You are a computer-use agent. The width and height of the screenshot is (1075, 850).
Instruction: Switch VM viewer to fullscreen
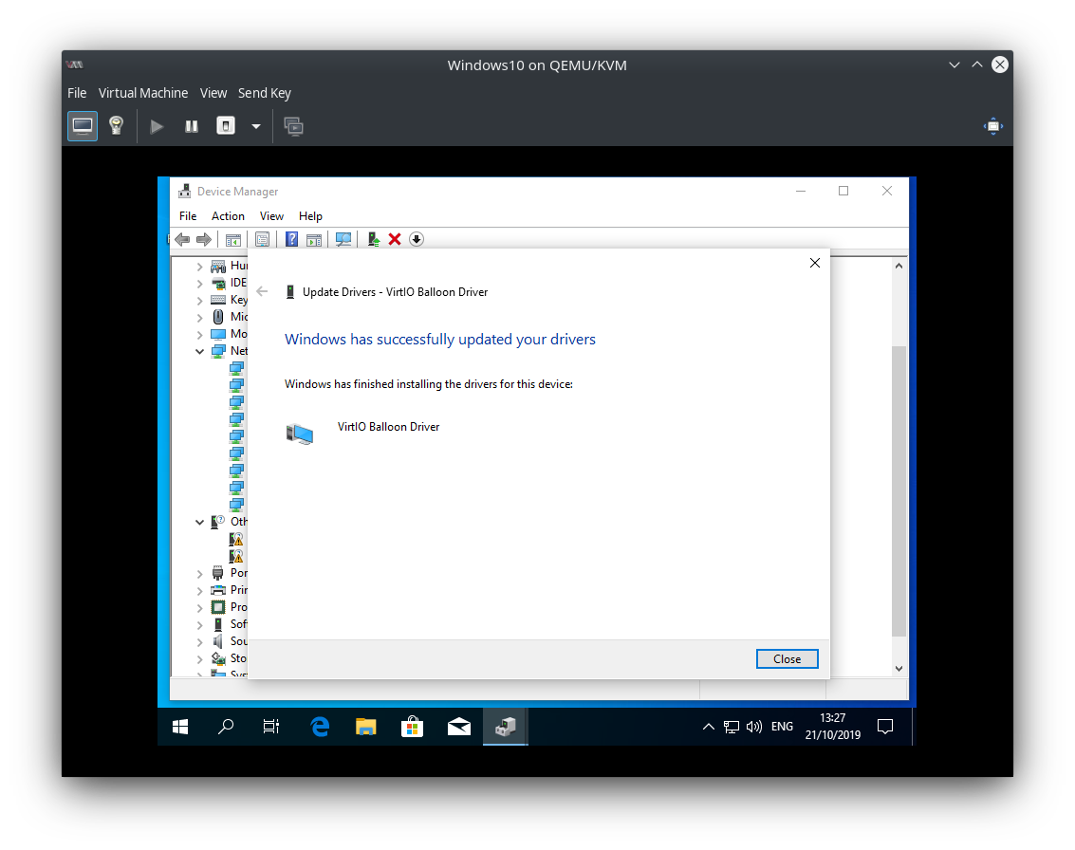[x=992, y=126]
